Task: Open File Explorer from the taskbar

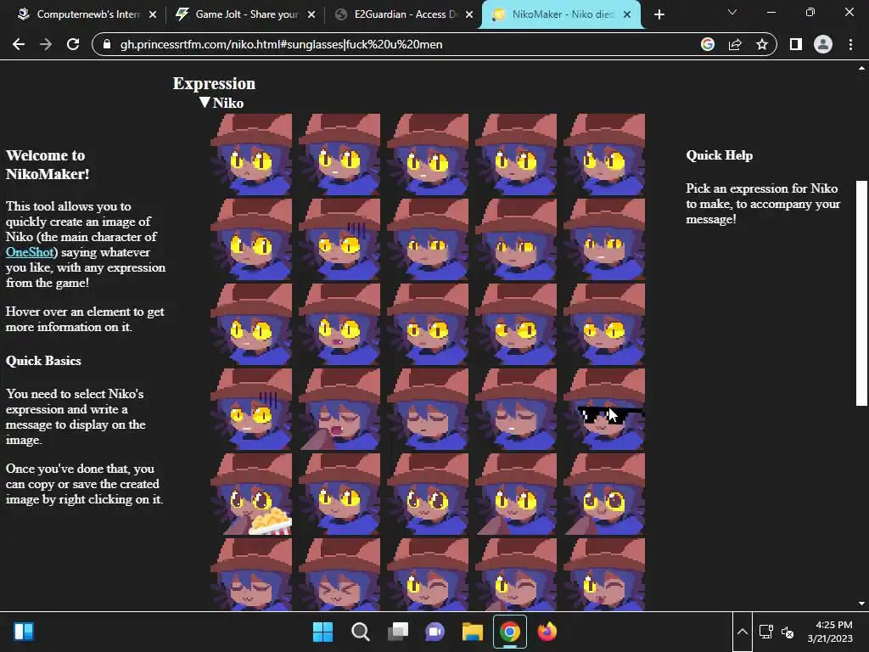Action: 473,632
